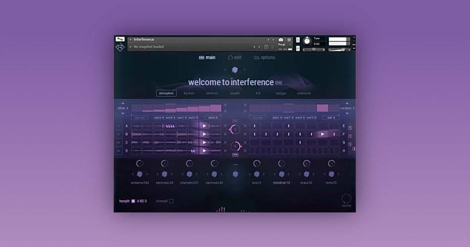This screenshot has width=470, height=247.
Task: Adjust the volume knob above ambience/044
Action: click(x=140, y=164)
